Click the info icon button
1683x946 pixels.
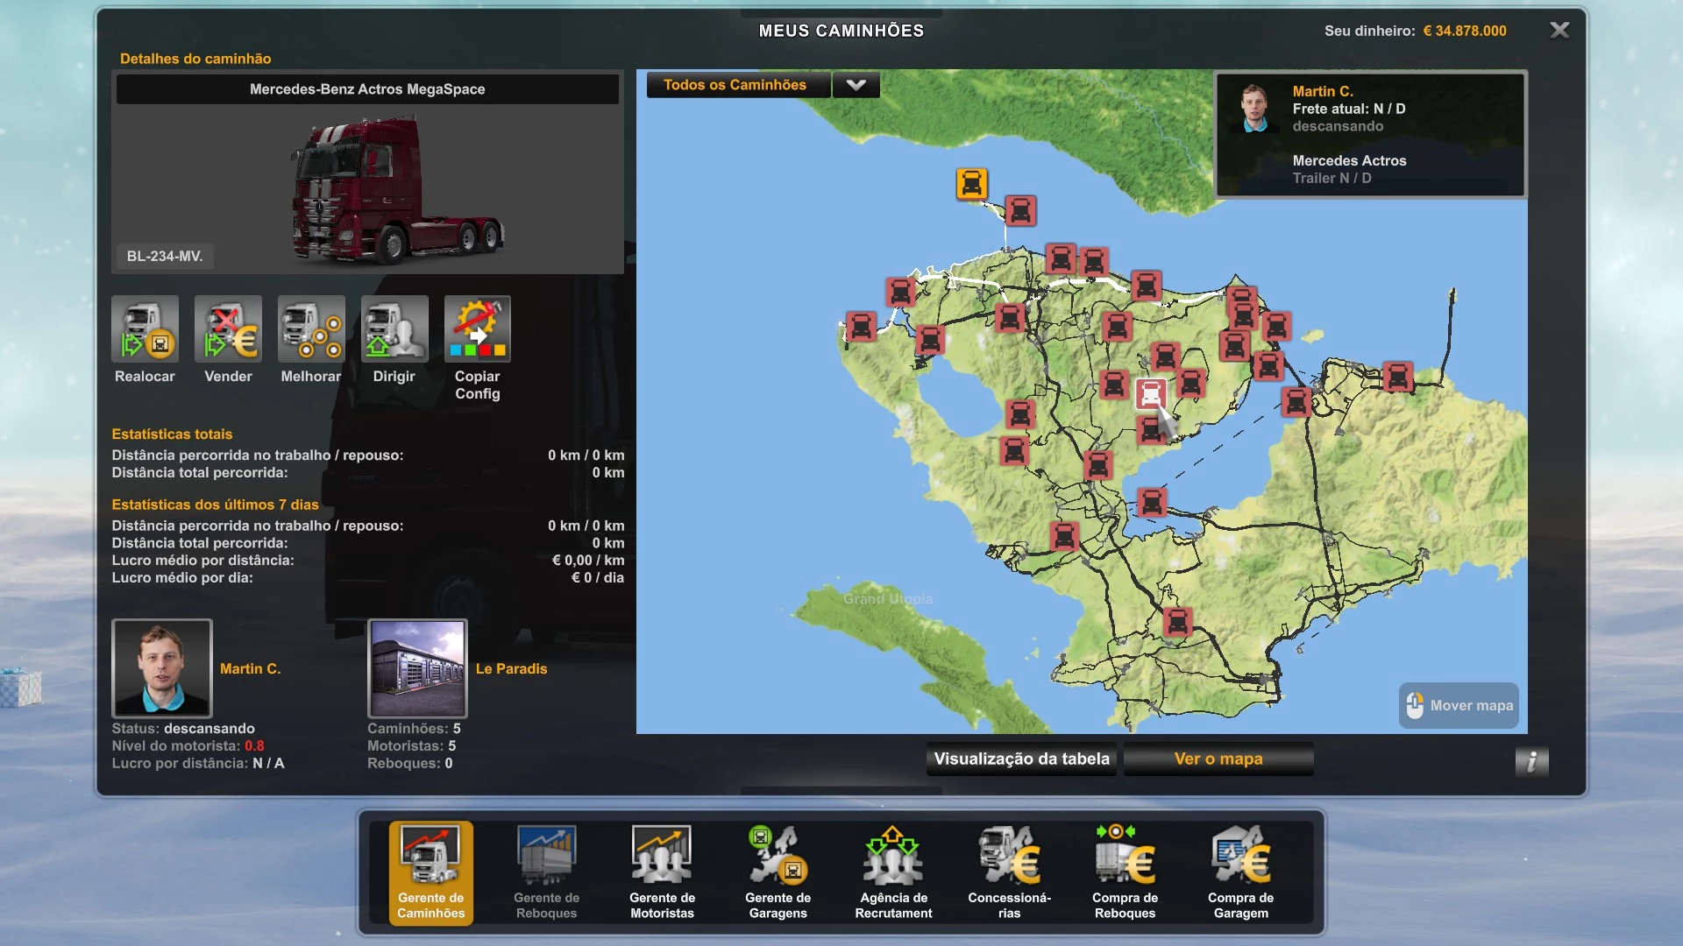(1531, 761)
